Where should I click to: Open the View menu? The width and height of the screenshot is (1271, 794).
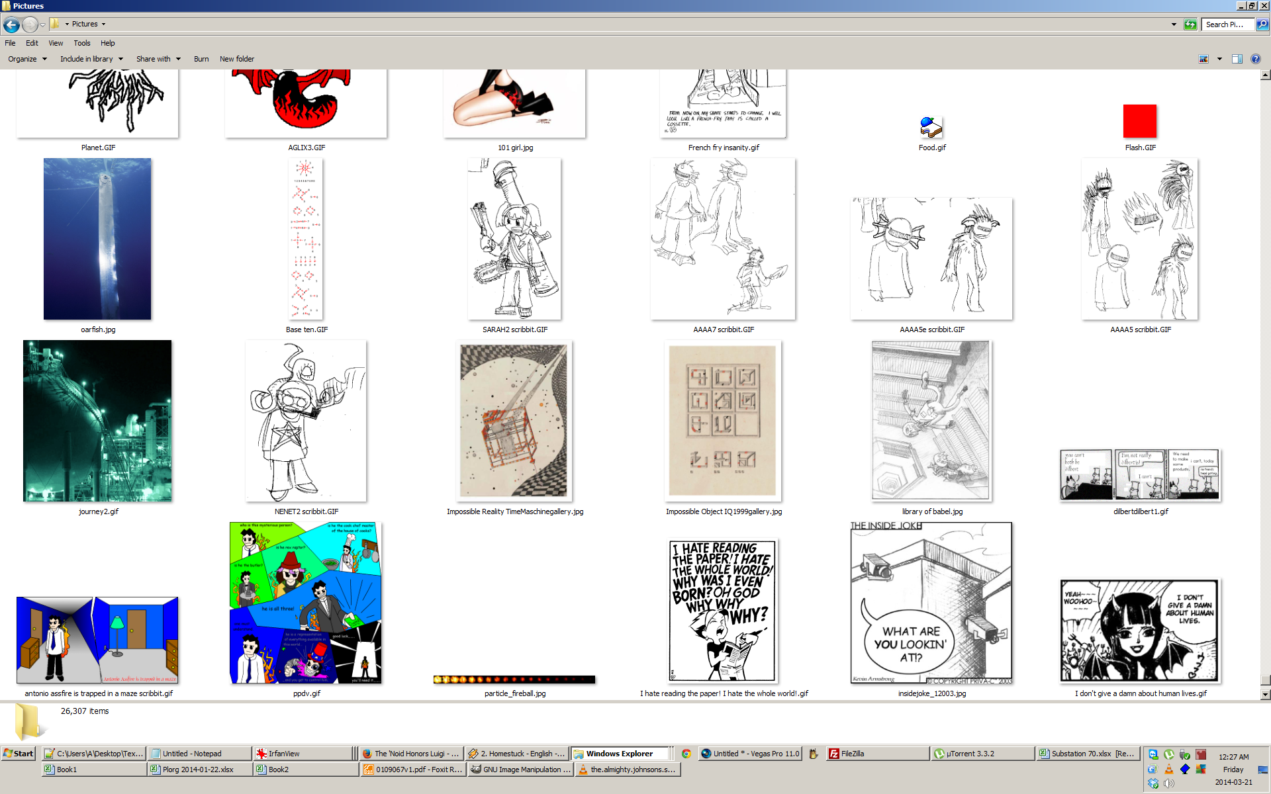tap(56, 43)
